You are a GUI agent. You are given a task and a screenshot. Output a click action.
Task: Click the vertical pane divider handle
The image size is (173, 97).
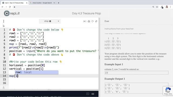click(99, 57)
